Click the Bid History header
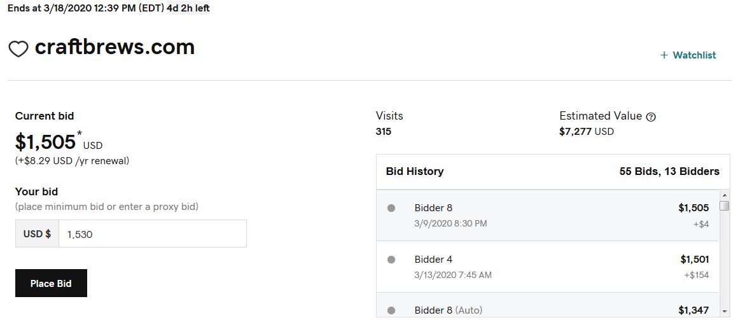Viewport: 738px width, 327px height. 415,171
